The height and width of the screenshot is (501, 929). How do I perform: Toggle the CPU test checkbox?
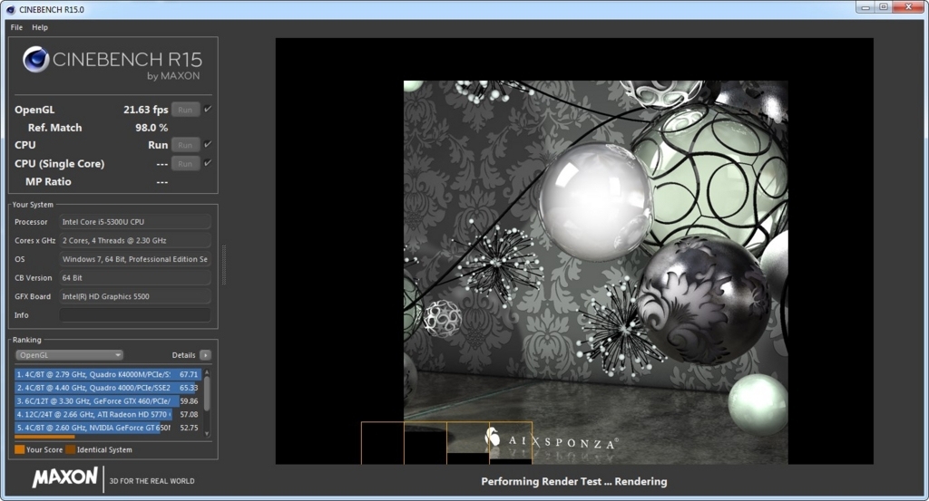click(x=208, y=144)
